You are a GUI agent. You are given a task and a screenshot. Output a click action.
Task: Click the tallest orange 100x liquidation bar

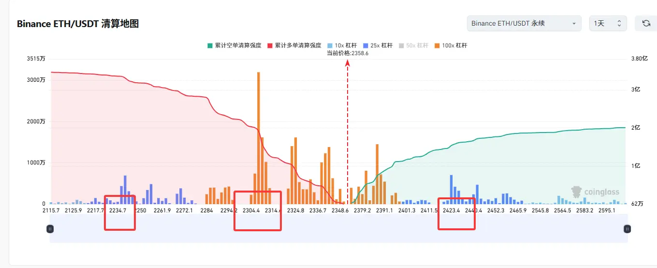259,138
